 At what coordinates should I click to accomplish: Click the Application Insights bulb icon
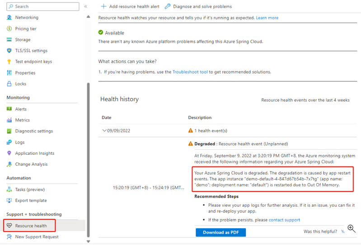click(9, 153)
